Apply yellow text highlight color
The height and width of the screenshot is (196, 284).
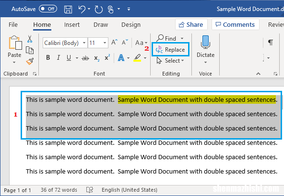[137, 58]
